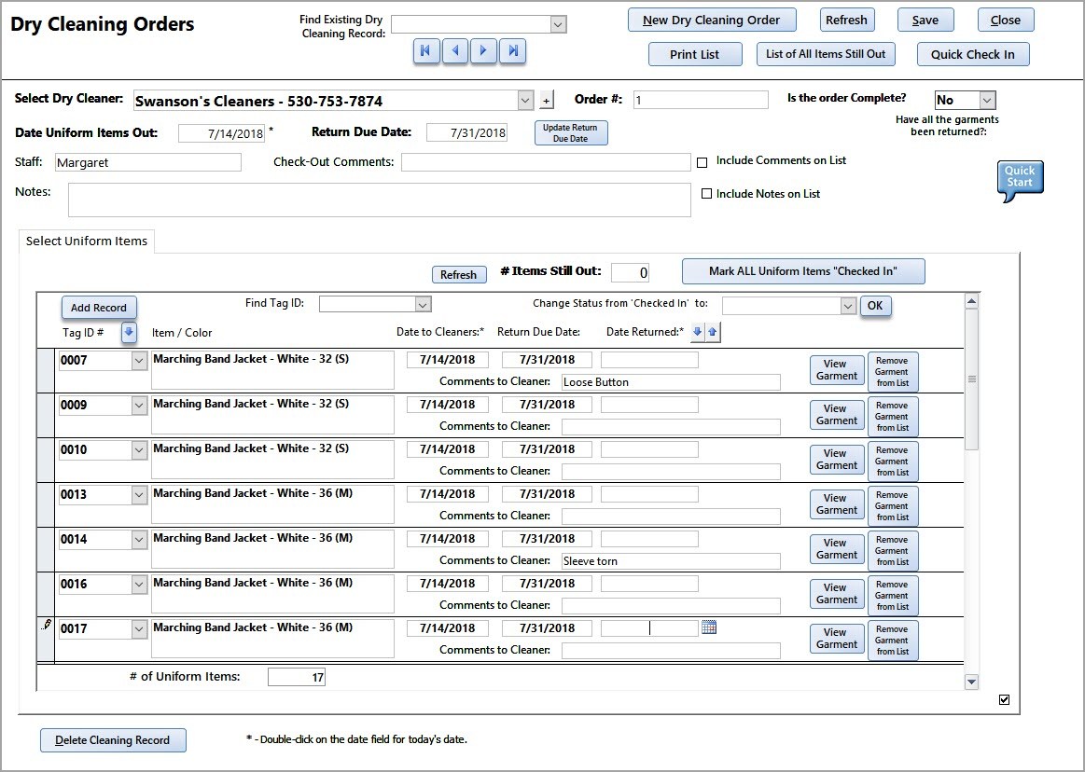
Task: Enable Include Comments on List checkbox
Action: tap(702, 162)
